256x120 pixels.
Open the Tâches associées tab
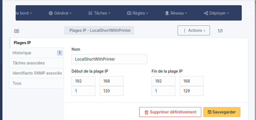click(36, 63)
